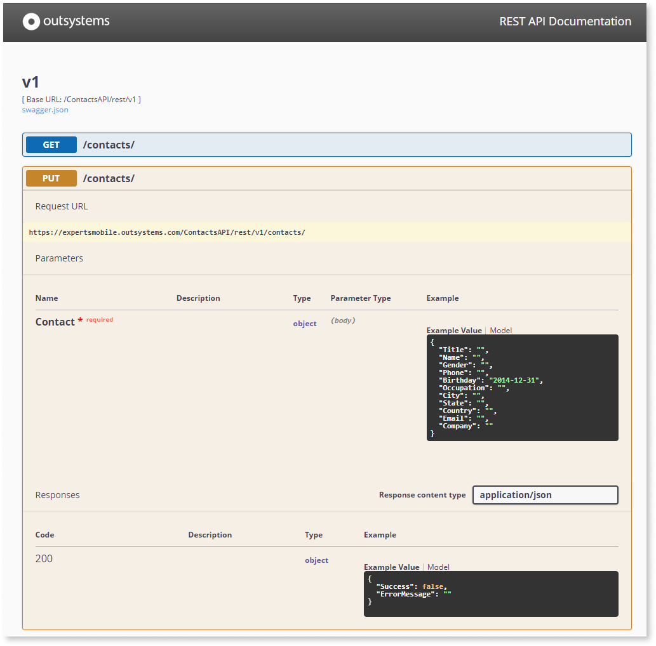The width and height of the screenshot is (656, 646).
Task: Open the swagger.json link
Action: point(44,109)
